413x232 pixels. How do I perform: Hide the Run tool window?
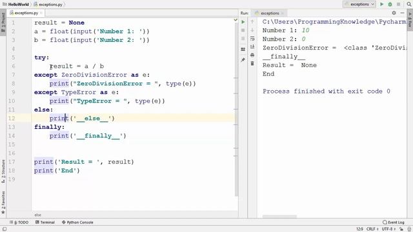coord(402,13)
